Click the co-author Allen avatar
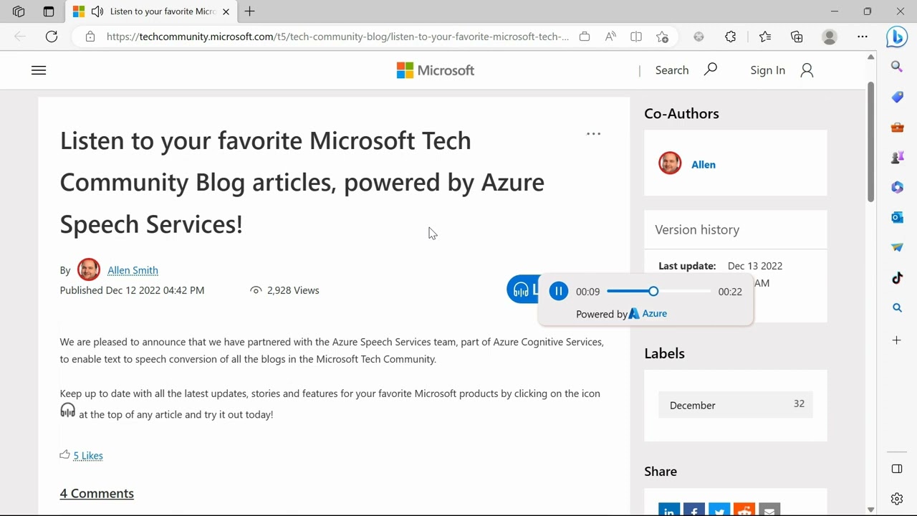This screenshot has height=516, width=917. 670,163
